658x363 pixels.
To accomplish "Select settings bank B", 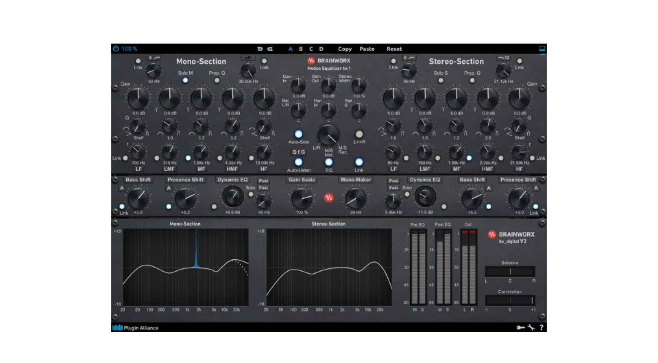I will [301, 49].
